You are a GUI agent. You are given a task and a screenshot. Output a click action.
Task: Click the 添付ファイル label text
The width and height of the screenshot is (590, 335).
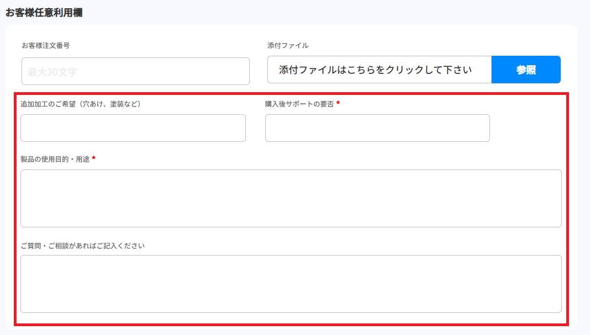coord(288,45)
